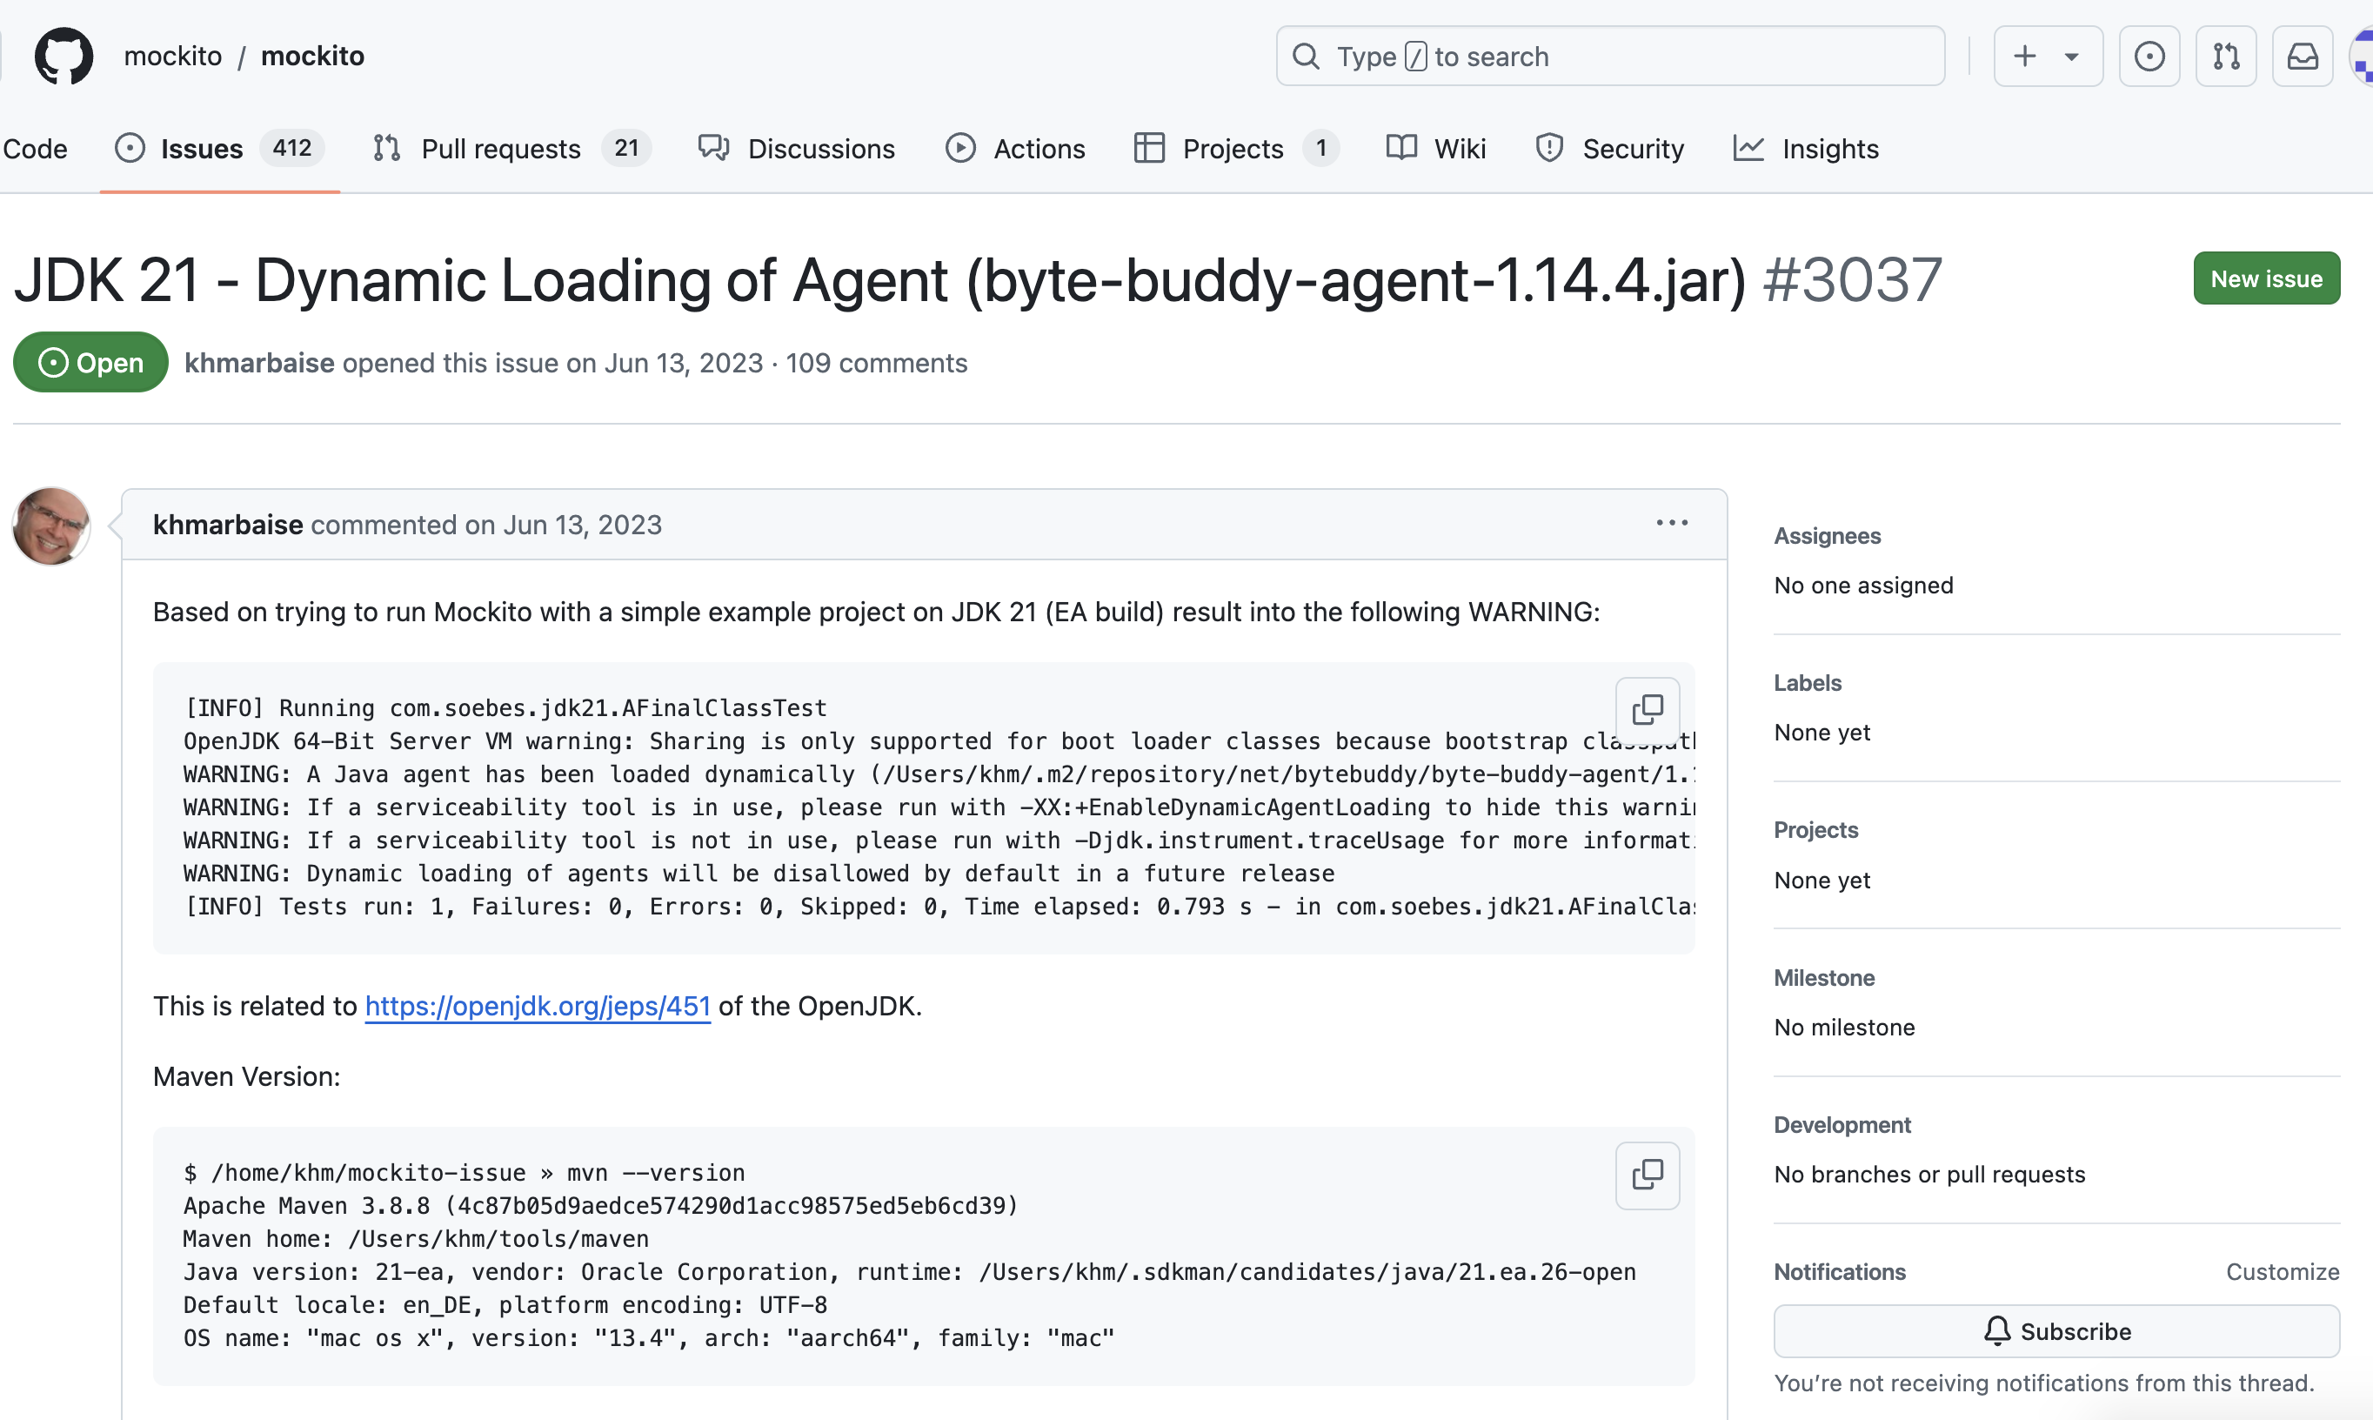The height and width of the screenshot is (1420, 2373).
Task: Open the global pull requests header icon
Action: (x=2226, y=57)
